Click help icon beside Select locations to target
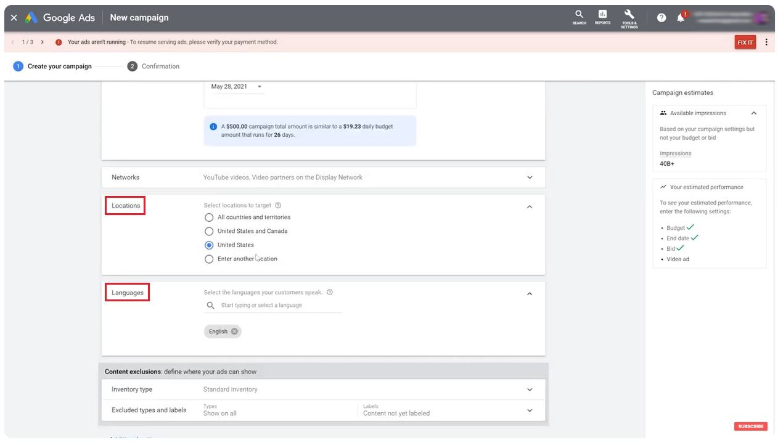The width and height of the screenshot is (778, 443). click(x=278, y=206)
